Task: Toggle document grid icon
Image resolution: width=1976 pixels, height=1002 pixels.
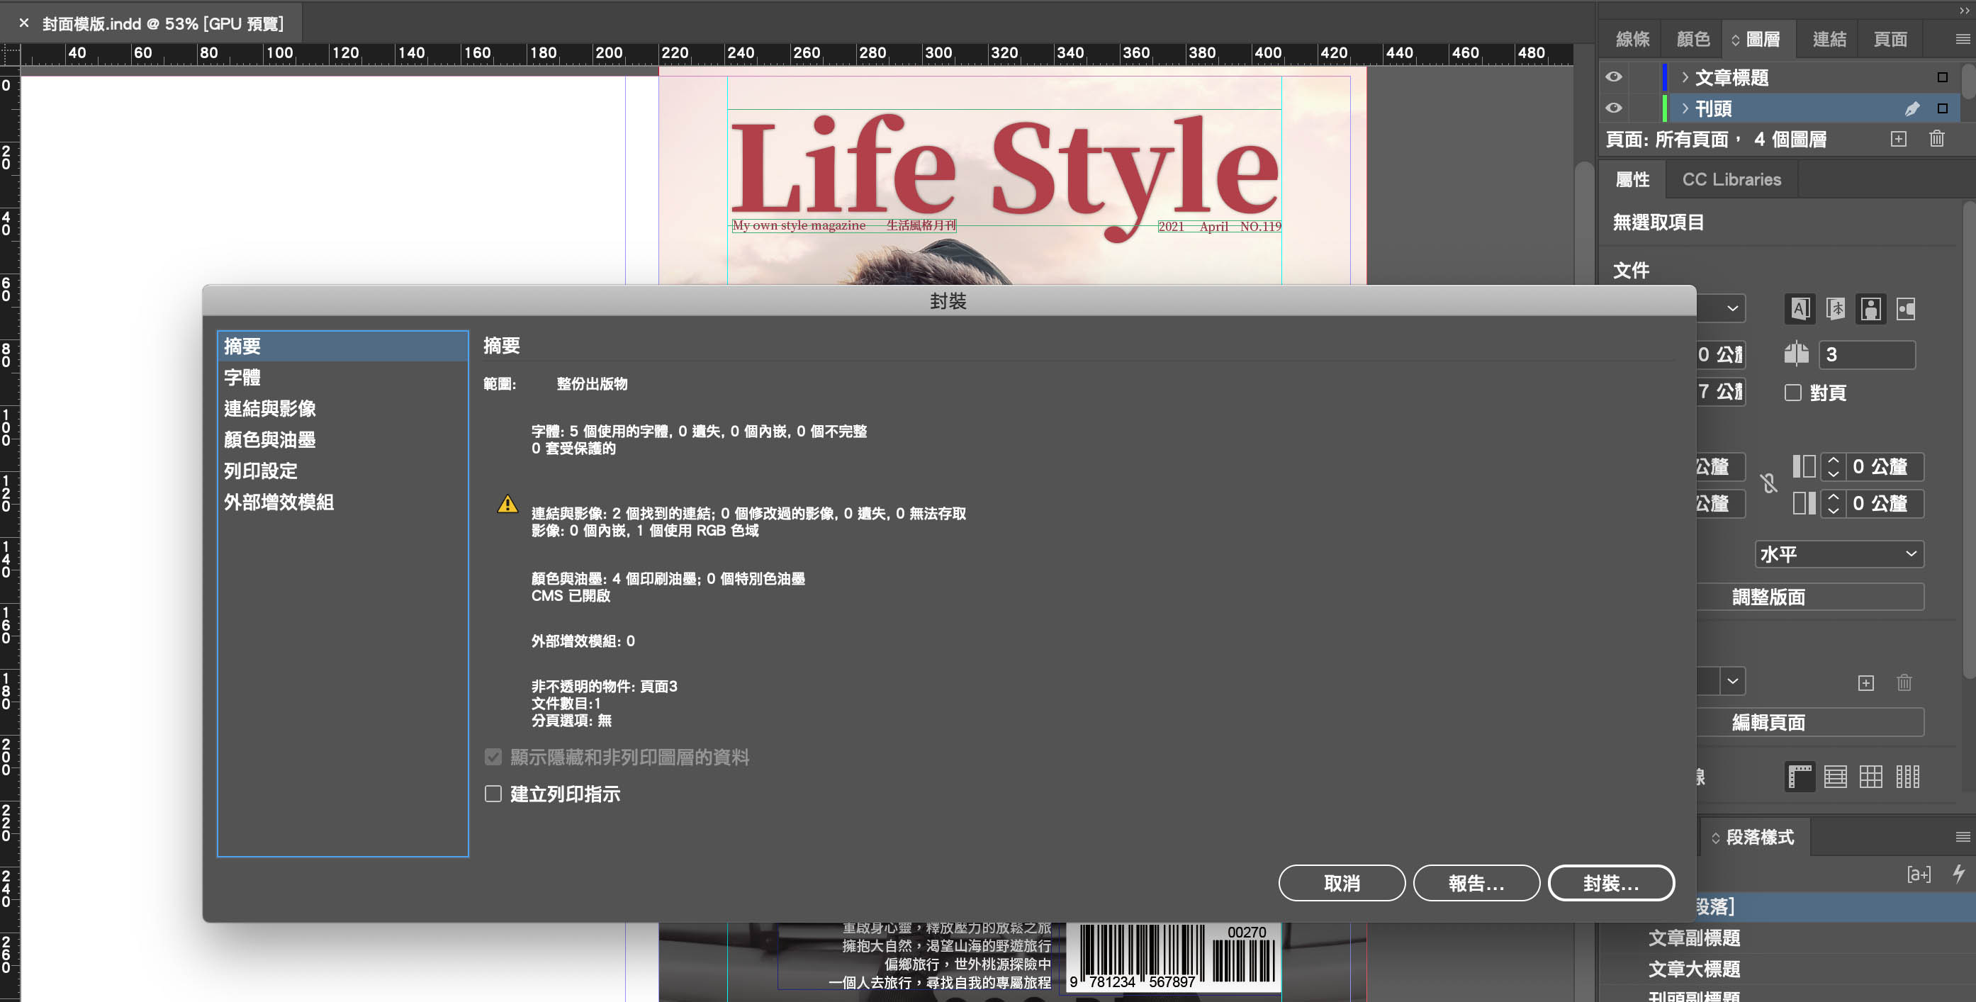Action: coord(1870,777)
